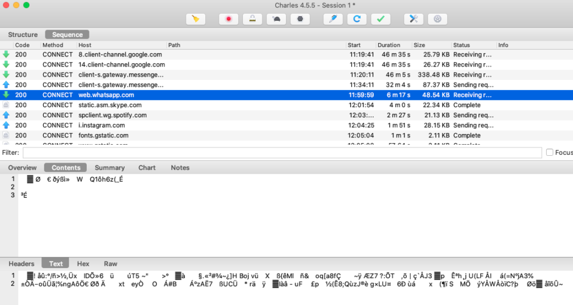The width and height of the screenshot is (573, 305).
Task: Sort by the Size column header
Action: pyautogui.click(x=419, y=45)
